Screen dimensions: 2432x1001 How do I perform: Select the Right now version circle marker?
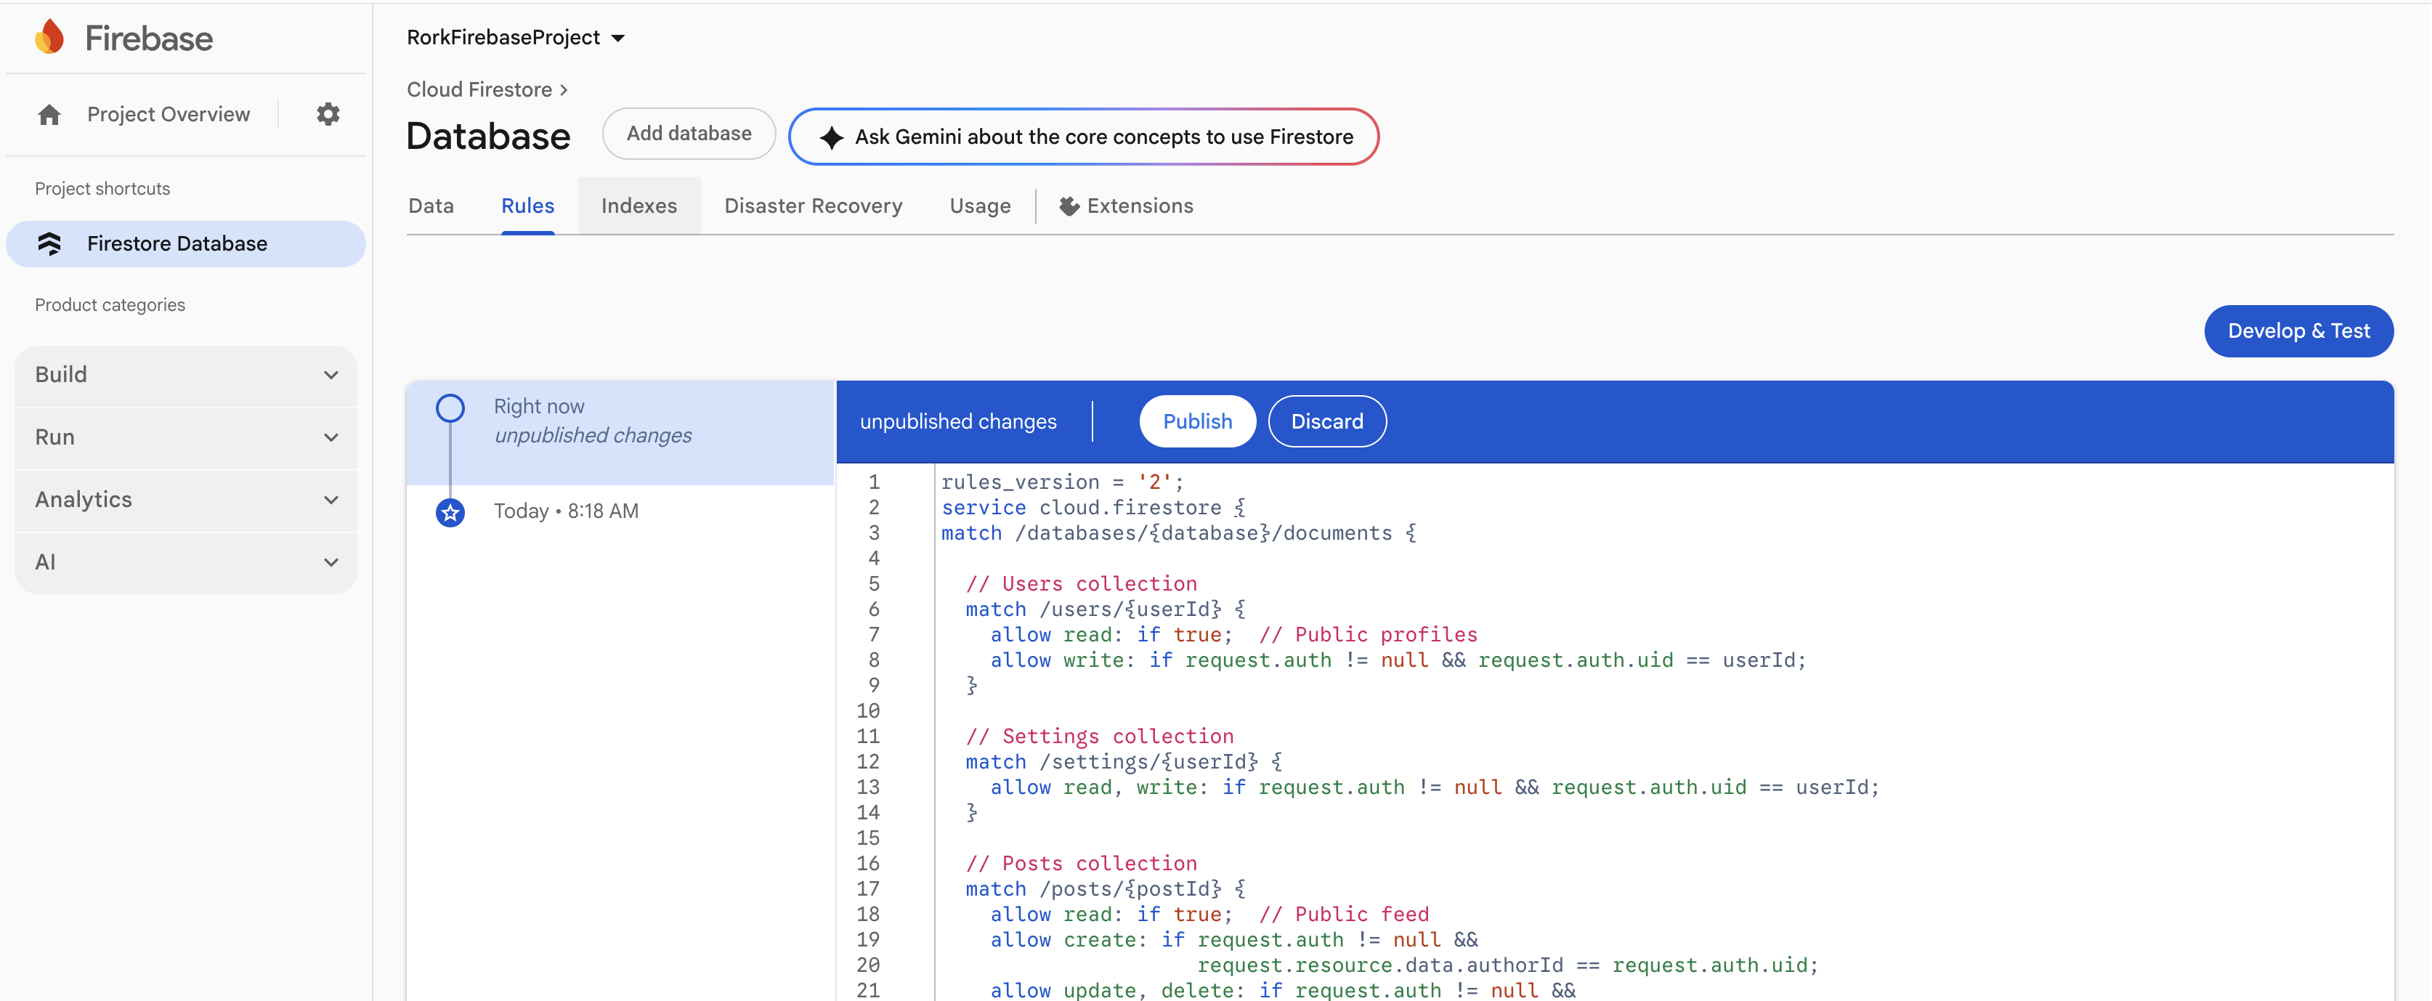[450, 408]
